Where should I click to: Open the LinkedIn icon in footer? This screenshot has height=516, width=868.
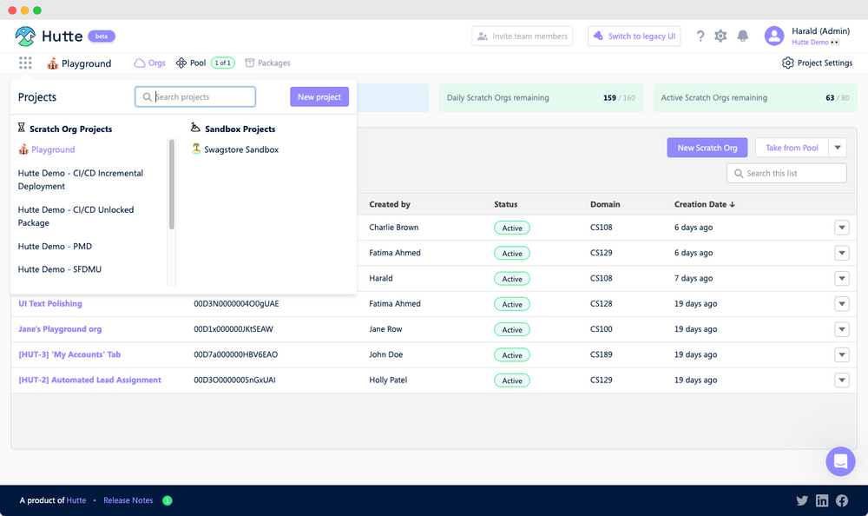coord(822,500)
